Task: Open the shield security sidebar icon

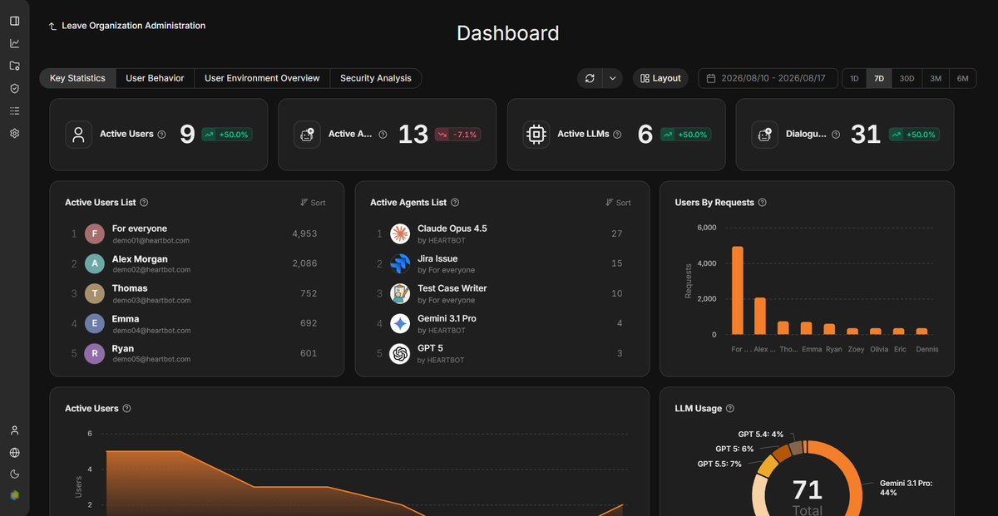Action: (x=14, y=88)
